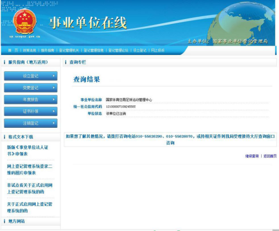
Task: Click the consultation phone number notice text
Action: 170,139
